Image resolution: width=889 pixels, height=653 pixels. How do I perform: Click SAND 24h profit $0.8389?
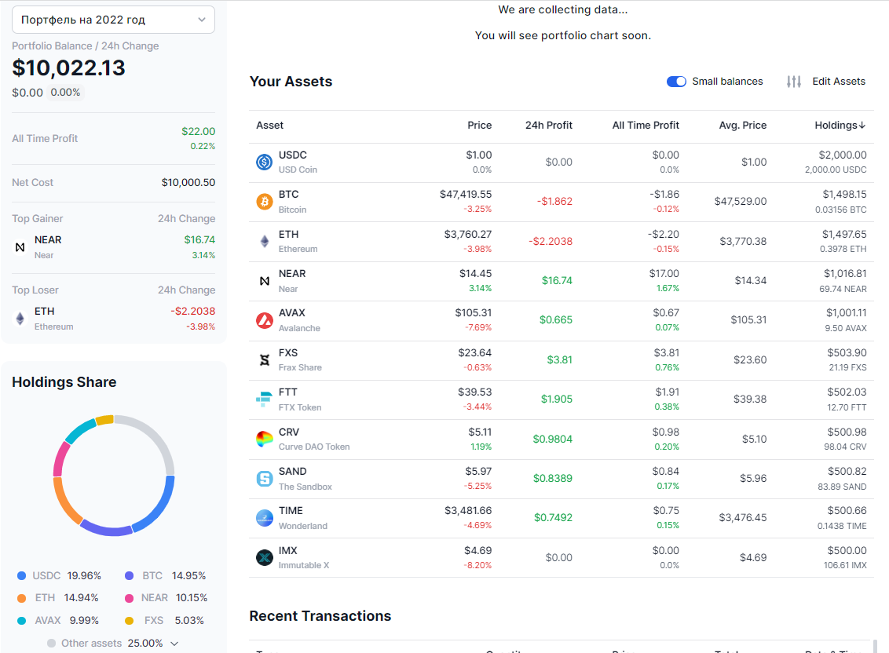tap(553, 479)
